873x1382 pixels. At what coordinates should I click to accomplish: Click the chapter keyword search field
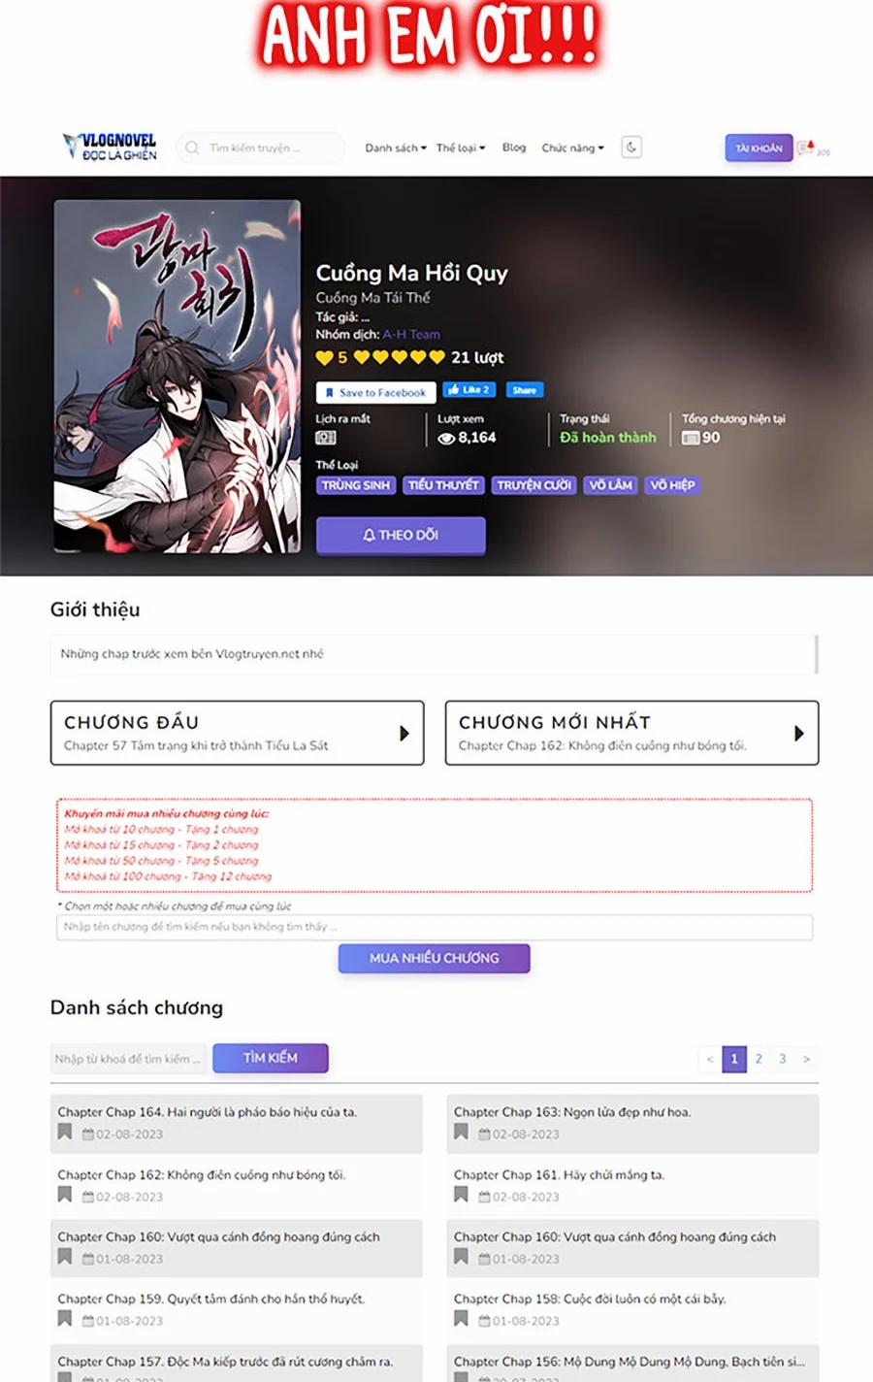click(129, 1059)
